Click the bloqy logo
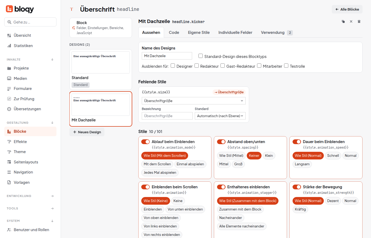Screen dimensions: 371x238 click(x=20, y=9)
